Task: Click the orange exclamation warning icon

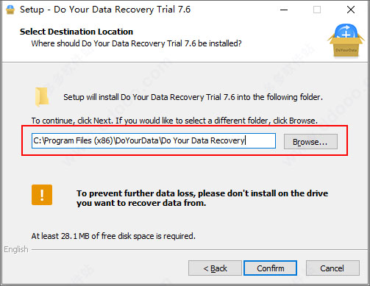Action: coord(42,195)
